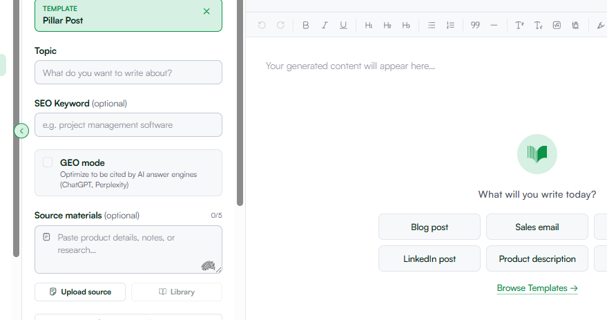Insert horizontal divider line

pyautogui.click(x=494, y=25)
